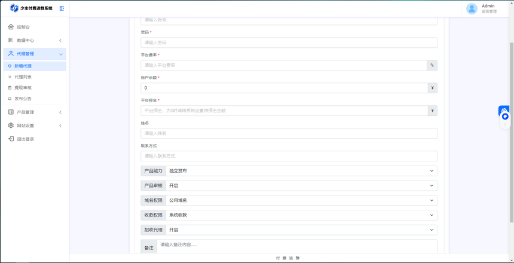Focus the 账户余额 field with 0

284,88
